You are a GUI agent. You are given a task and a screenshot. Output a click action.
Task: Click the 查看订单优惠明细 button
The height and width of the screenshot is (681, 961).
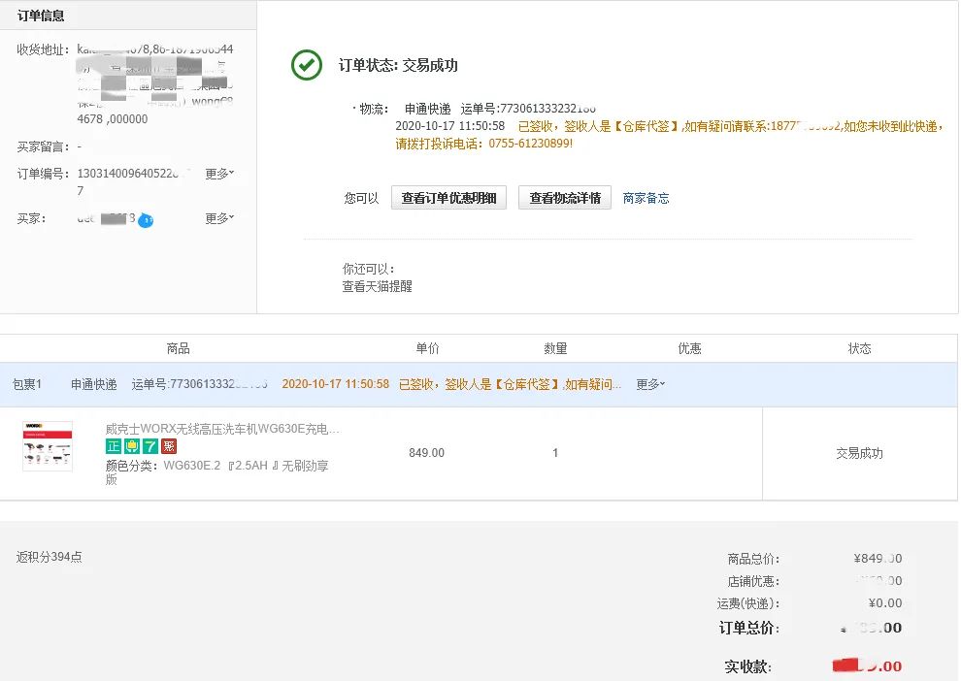click(448, 197)
